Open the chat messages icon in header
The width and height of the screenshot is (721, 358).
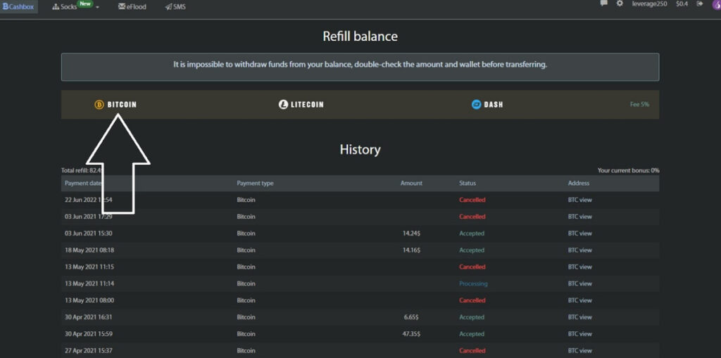tap(603, 4)
